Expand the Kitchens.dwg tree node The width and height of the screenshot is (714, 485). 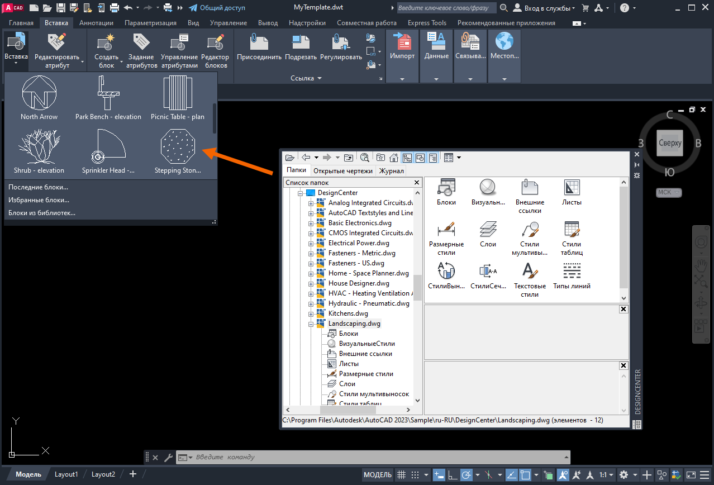coord(311,313)
